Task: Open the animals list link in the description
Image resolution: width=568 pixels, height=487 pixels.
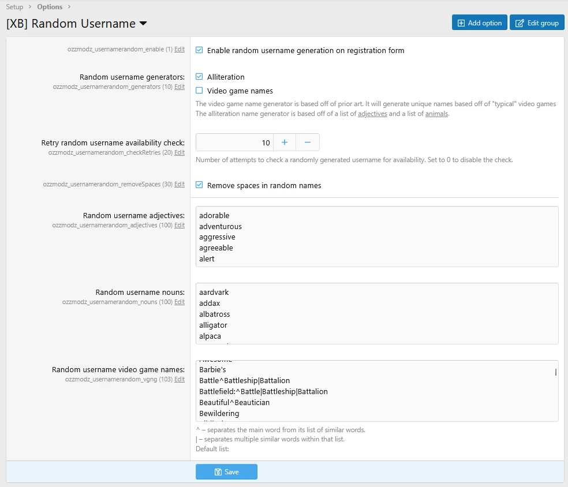Action: (436, 114)
